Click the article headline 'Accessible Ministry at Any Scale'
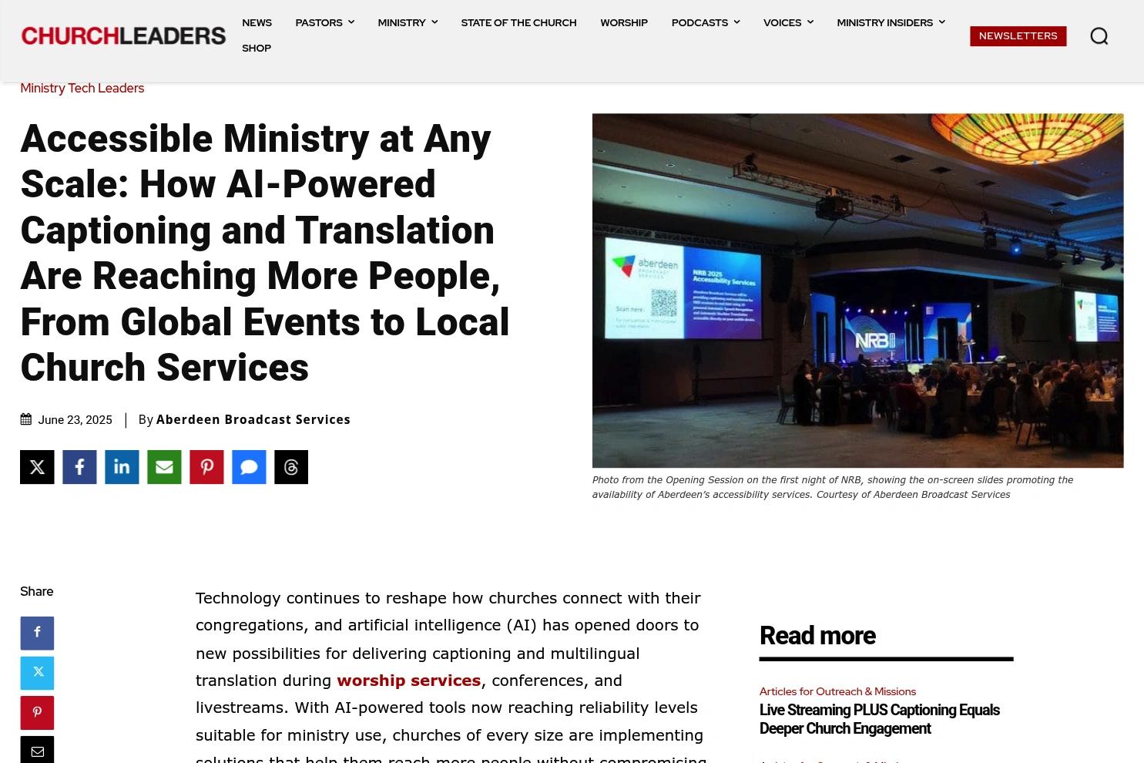 point(265,253)
